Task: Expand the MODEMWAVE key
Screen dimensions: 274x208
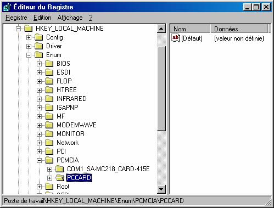Action: click(x=39, y=125)
